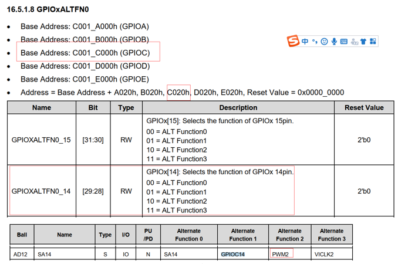
Task: Open the soft keyboard on Sogou toolbar
Action: coord(344,42)
